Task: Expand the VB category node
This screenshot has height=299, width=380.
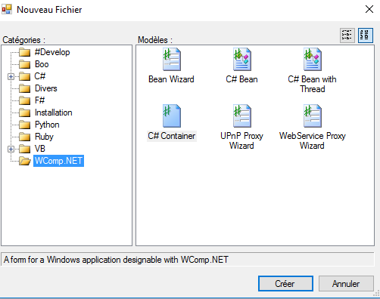Action: click(11, 149)
